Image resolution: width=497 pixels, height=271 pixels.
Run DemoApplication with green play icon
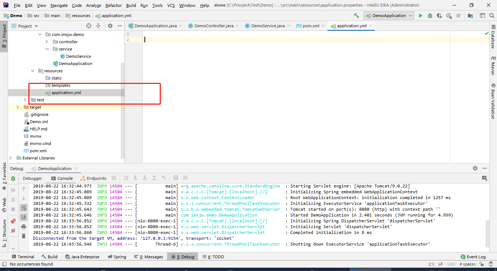[x=421, y=16]
